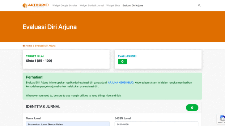
Task: Click the AuthorID logo
Action: (x=36, y=6)
